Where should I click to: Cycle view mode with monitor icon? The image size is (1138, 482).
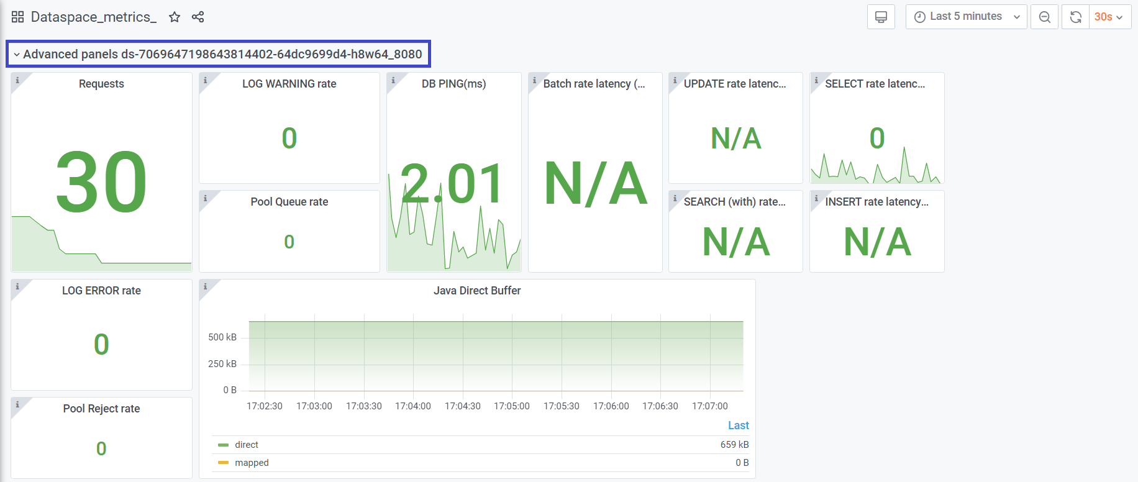click(x=880, y=17)
